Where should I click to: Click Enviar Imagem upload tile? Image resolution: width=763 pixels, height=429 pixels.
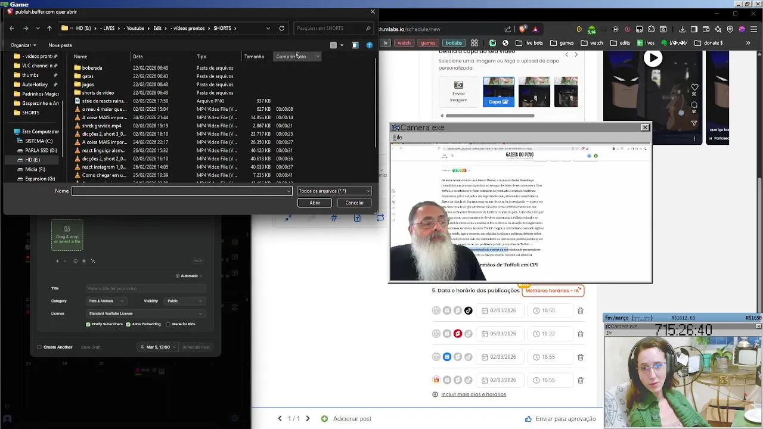(x=458, y=92)
